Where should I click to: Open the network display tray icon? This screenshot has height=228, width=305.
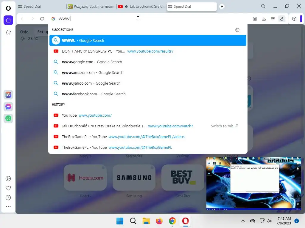(262, 221)
